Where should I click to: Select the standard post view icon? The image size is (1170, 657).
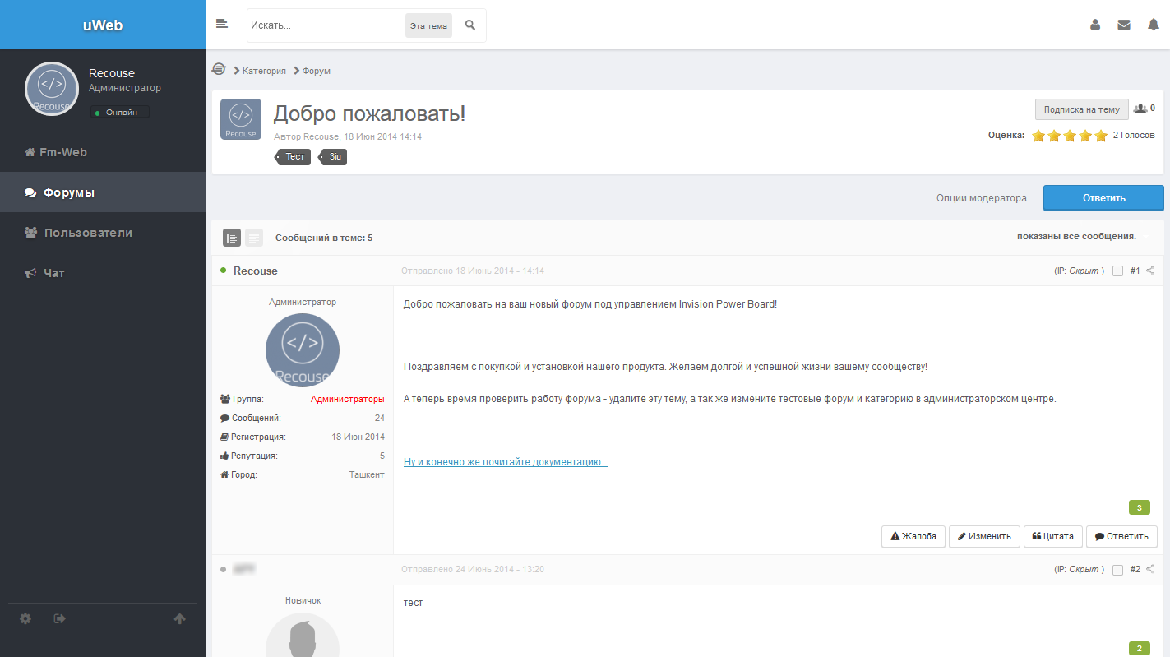[x=232, y=238]
